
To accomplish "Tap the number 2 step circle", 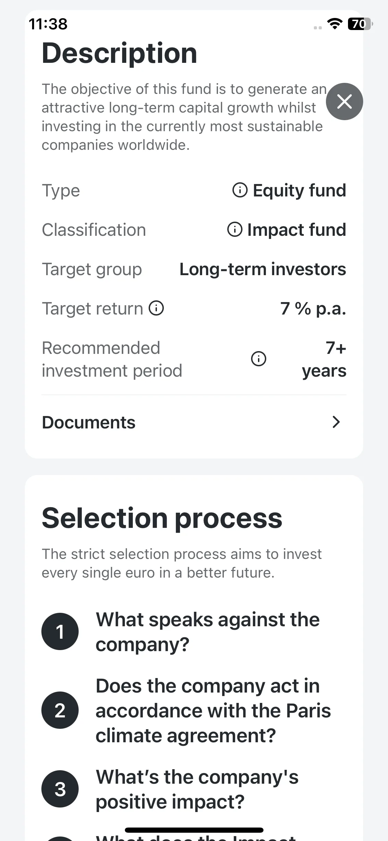I will tap(60, 710).
